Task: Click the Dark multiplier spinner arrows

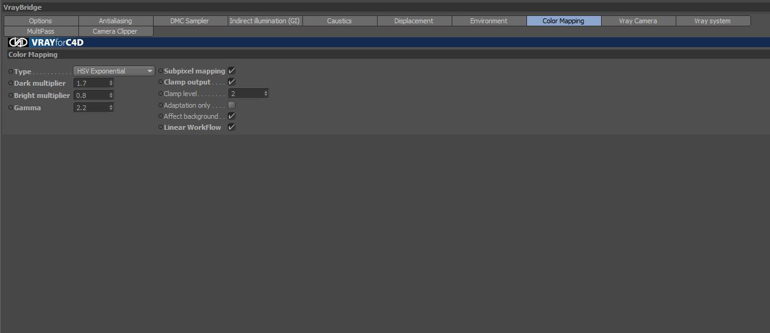Action: [111, 83]
